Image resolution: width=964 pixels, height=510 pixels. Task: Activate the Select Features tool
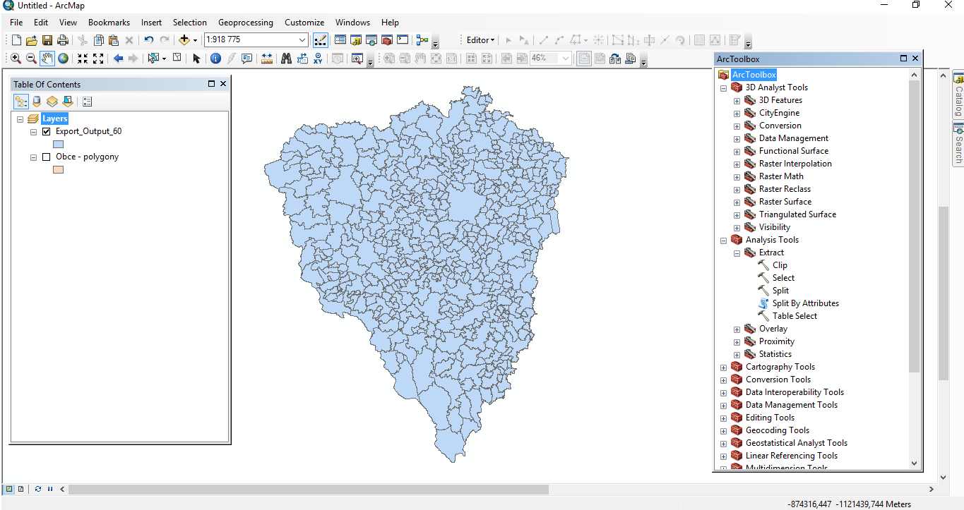click(x=153, y=59)
